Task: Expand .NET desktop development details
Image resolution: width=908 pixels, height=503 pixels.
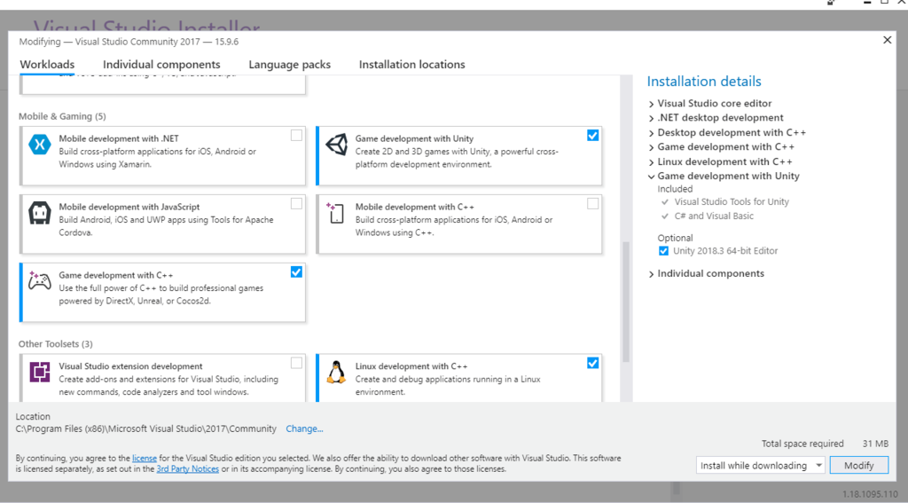Action: point(652,118)
